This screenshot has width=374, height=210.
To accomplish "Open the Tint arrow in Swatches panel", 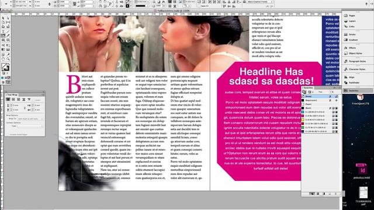I will click(x=333, y=92).
